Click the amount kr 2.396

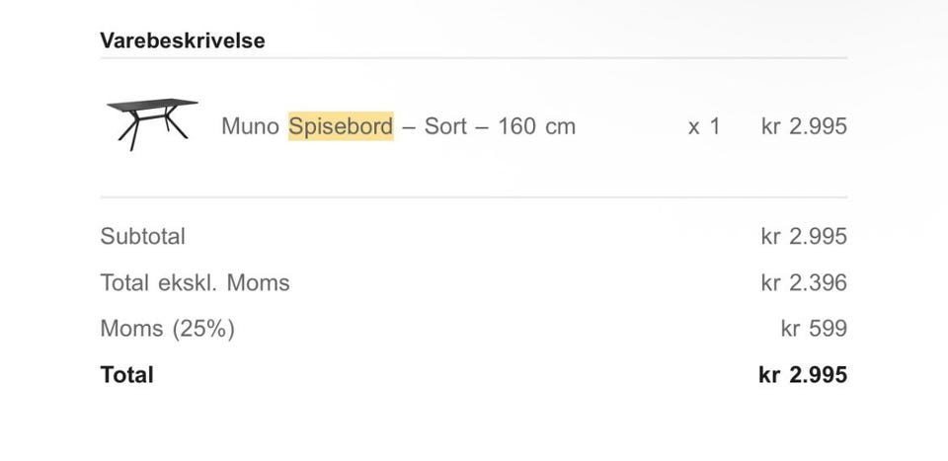click(804, 283)
